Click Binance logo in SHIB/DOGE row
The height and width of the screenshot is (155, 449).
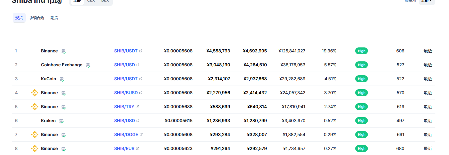pos(34,135)
